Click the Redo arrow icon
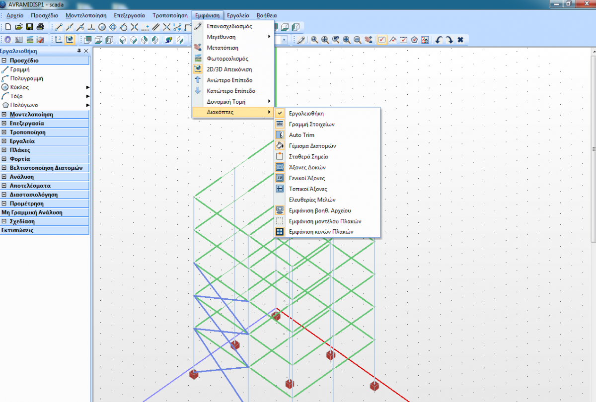The image size is (596, 402). point(449,40)
